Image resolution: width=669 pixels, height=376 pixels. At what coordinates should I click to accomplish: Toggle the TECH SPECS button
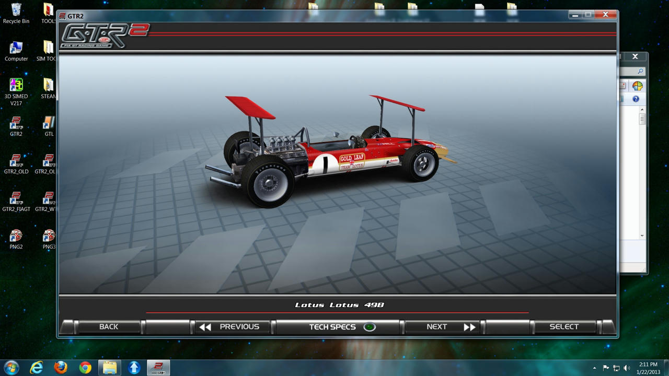338,327
